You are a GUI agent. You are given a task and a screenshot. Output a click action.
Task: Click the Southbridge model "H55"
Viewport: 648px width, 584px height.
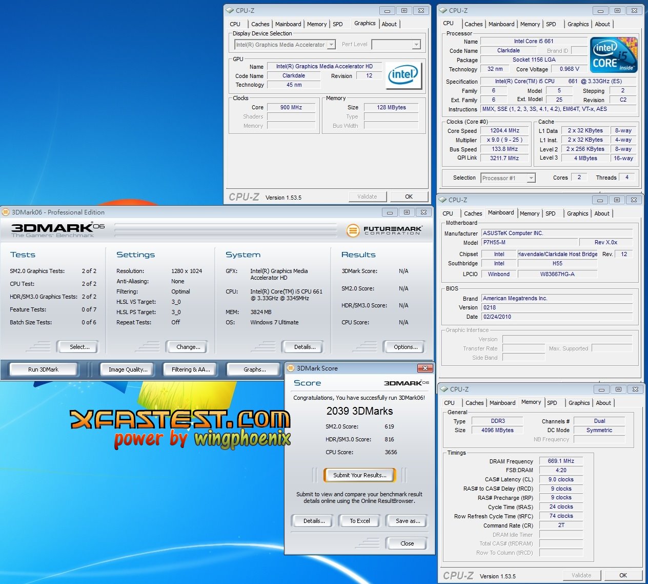557,263
